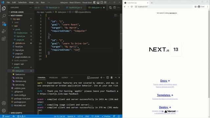210x118 pixels.
Task: Open the Search view in activity bar
Action: click(x=4, y=16)
